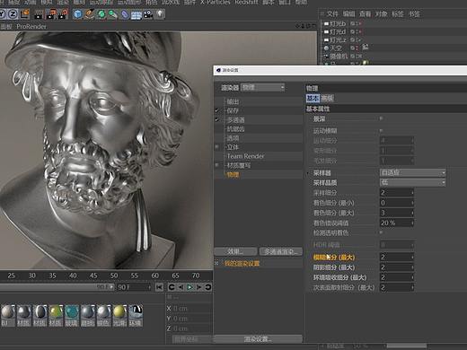Jump to next keyframe button
The image size is (467, 350).
click(208, 287)
